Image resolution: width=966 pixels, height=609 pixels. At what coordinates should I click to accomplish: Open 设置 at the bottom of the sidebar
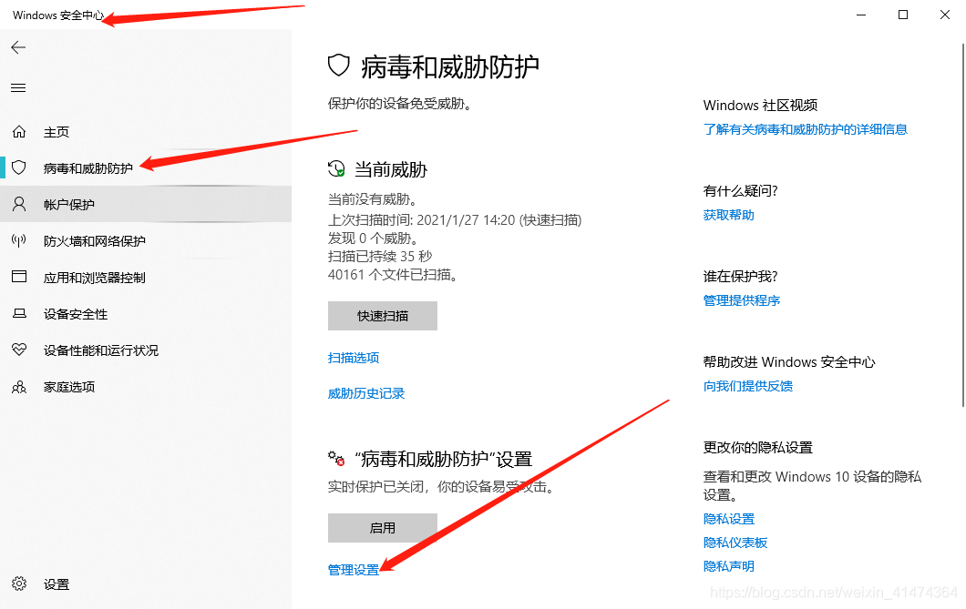146,584
